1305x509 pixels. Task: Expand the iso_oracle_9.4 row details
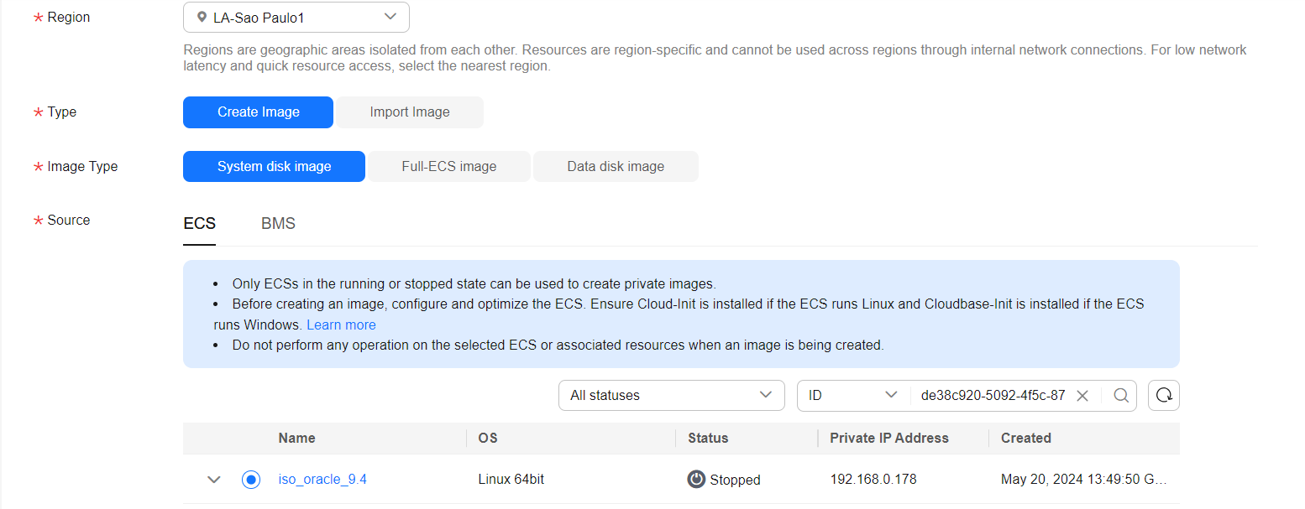point(214,480)
